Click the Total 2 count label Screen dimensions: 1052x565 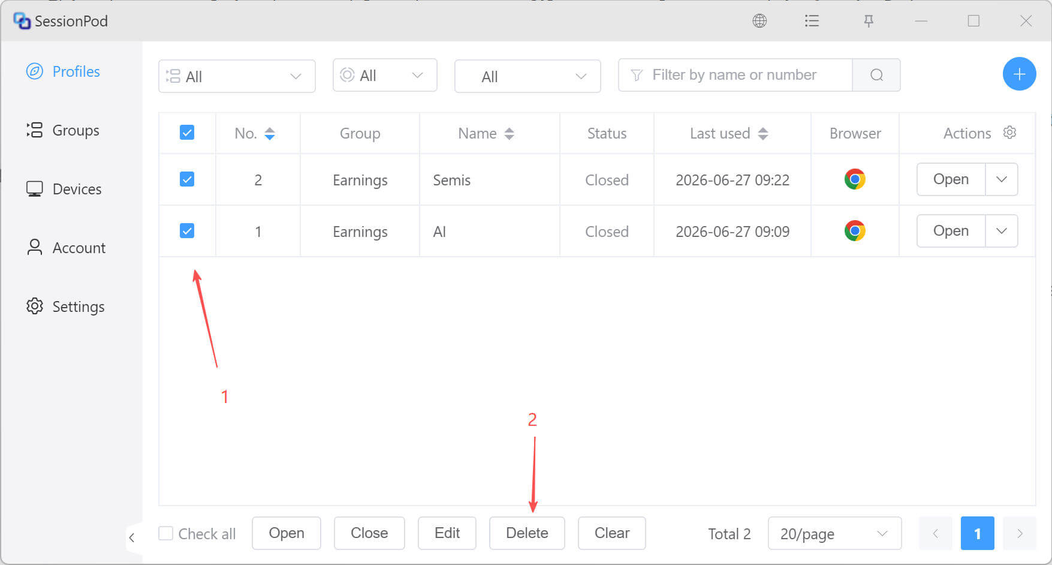729,534
